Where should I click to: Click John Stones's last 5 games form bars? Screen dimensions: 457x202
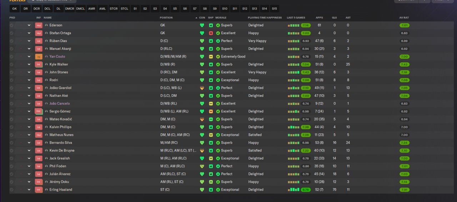293,72
